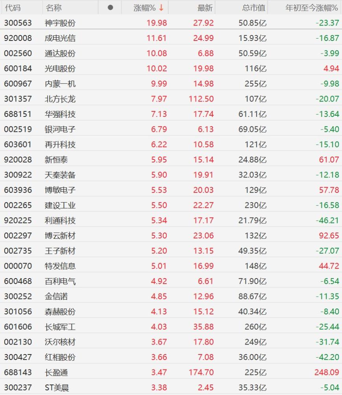The width and height of the screenshot is (342, 395).
Task: Click stock name 博敏电子
Action: click(x=60, y=190)
